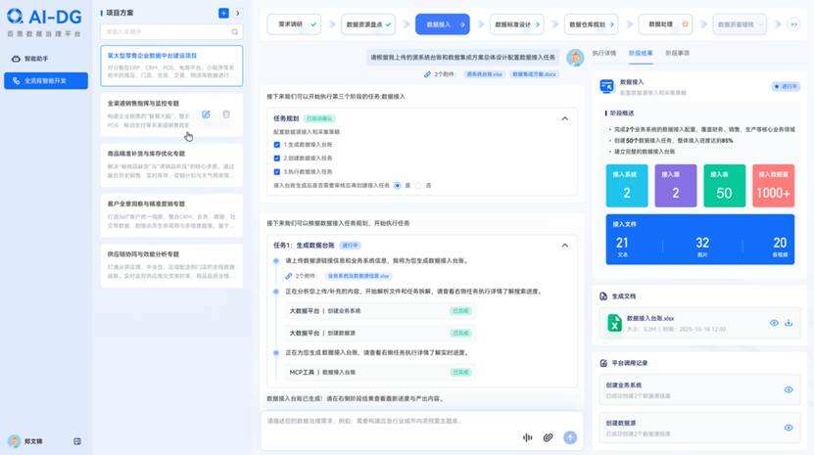The image size is (814, 455).
Task: Collapse the 任务规划 section
Action: coord(564,118)
